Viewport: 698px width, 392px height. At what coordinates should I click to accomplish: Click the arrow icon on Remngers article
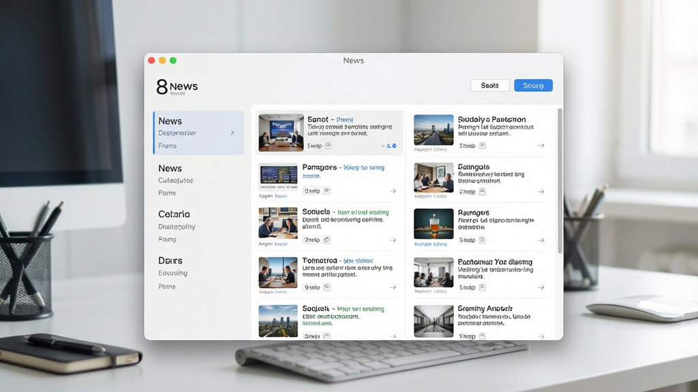tap(541, 240)
